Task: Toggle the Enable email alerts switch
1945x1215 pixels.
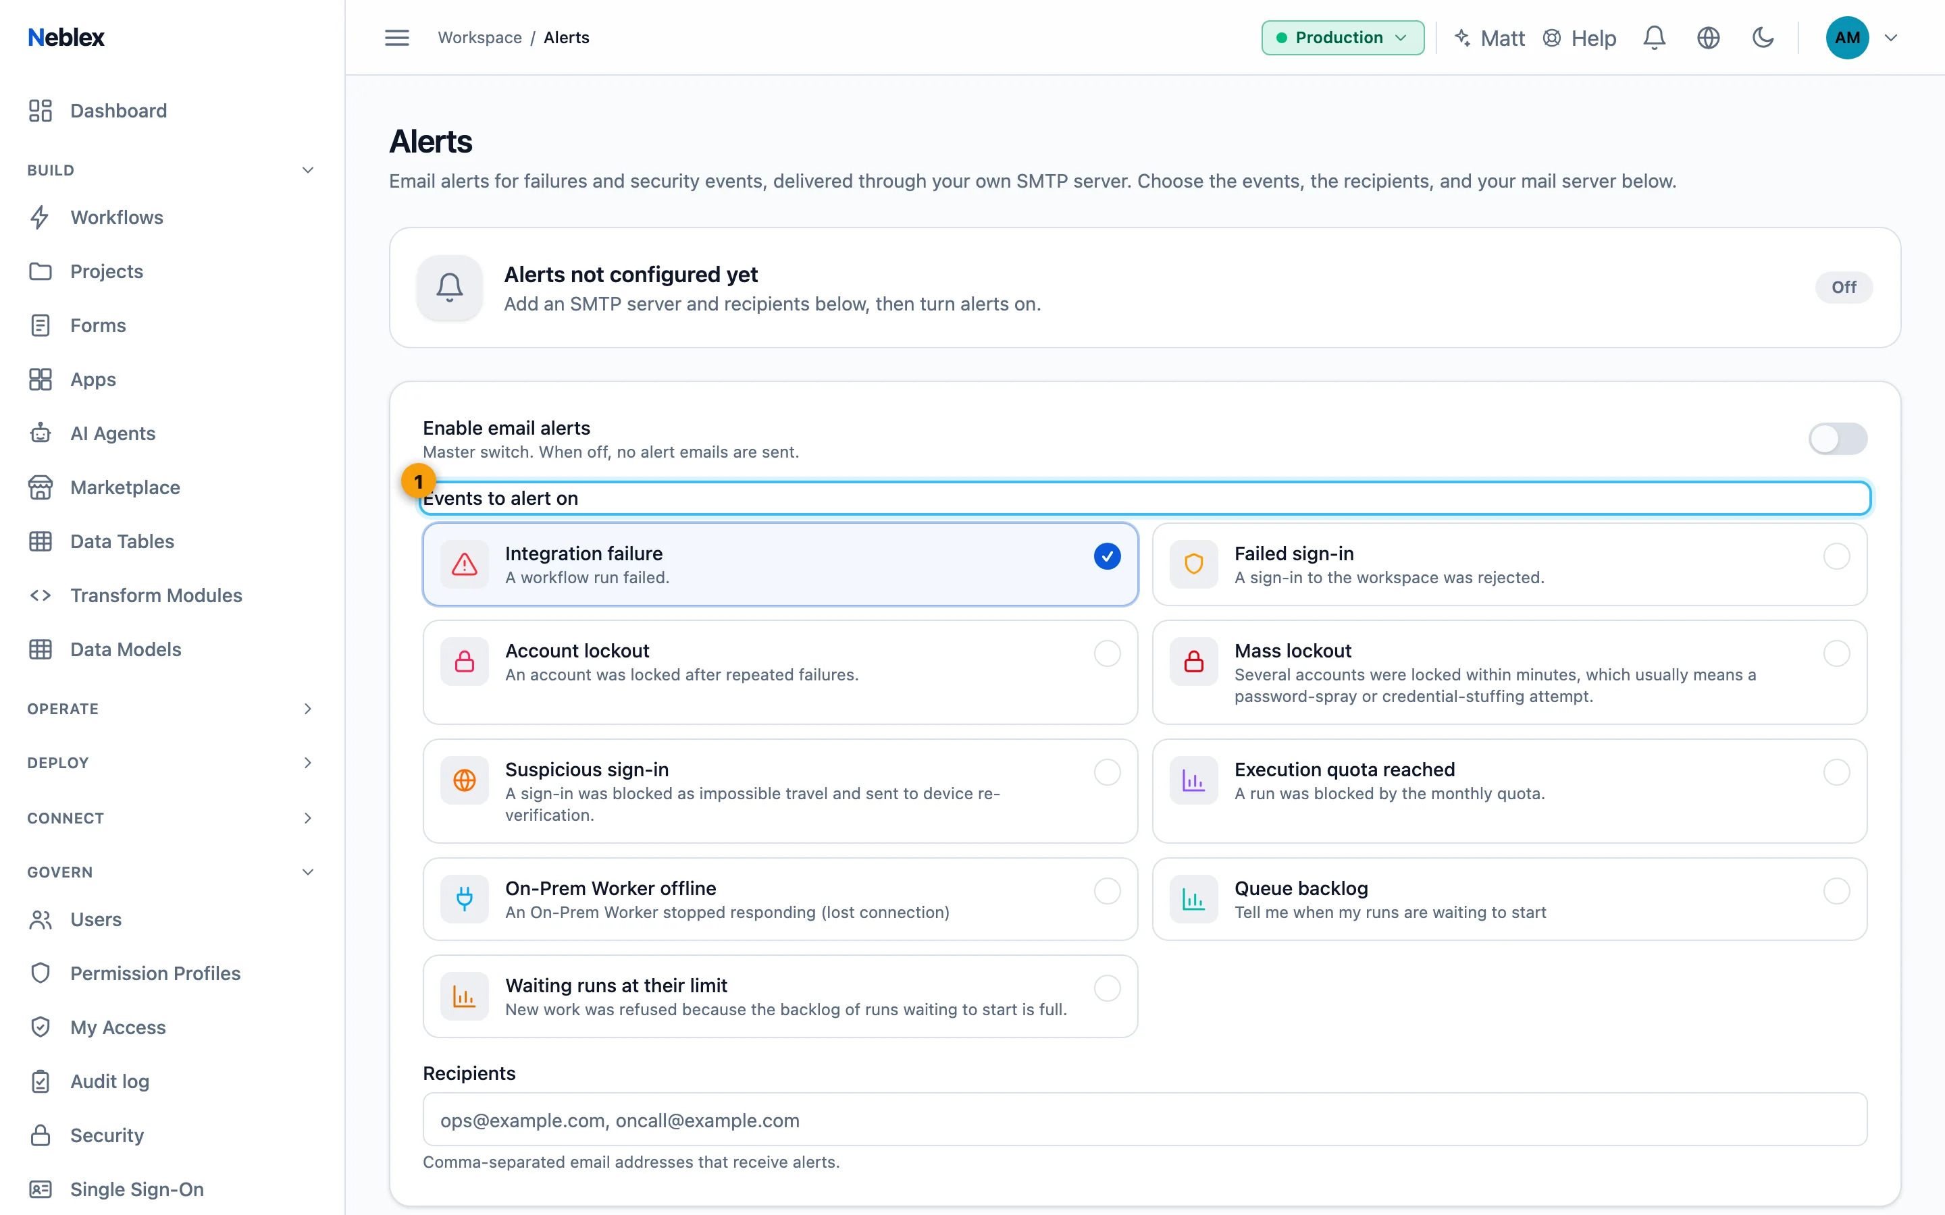Action: click(x=1838, y=439)
